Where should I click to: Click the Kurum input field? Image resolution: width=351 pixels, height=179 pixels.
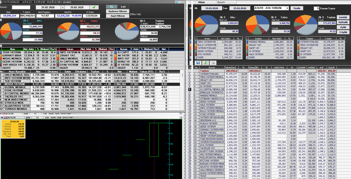(21, 7)
